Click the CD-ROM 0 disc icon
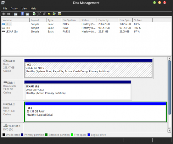Viewport: 173px width, 144px height. pos(5,125)
